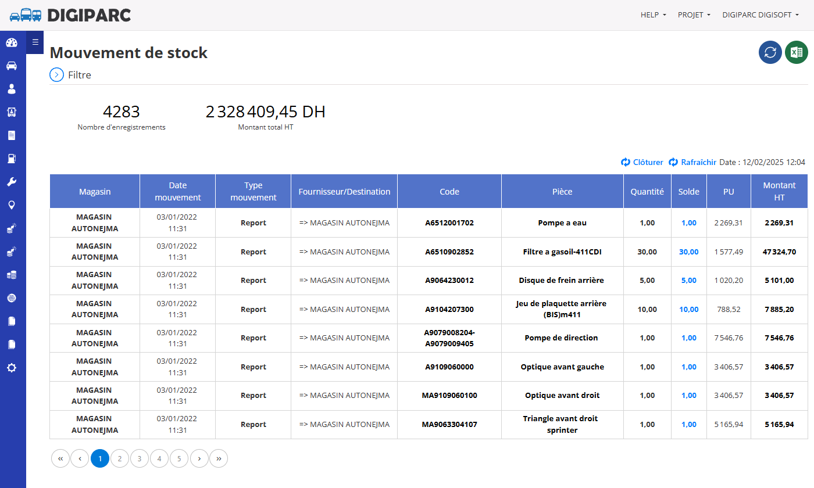Click the piece Disque de frein arrière
Screen dimensions: 814x488
click(x=562, y=280)
